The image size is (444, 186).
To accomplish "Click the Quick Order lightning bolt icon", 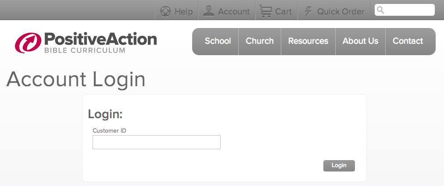I will tap(308, 11).
